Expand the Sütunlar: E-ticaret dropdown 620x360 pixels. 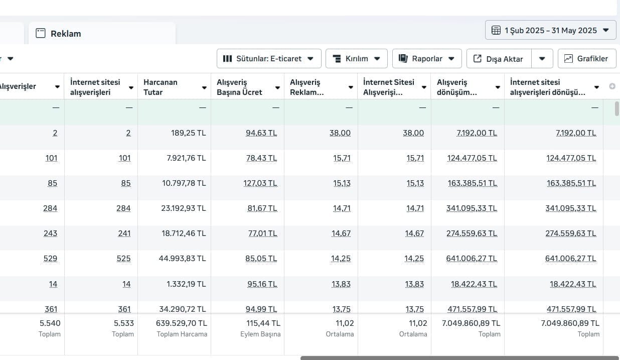point(269,59)
